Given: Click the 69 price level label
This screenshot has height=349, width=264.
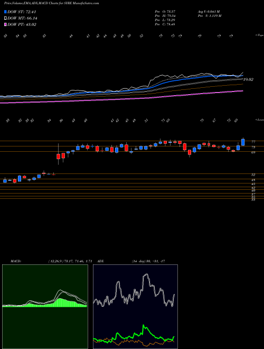Looking at the screenshot, I should [253, 152].
